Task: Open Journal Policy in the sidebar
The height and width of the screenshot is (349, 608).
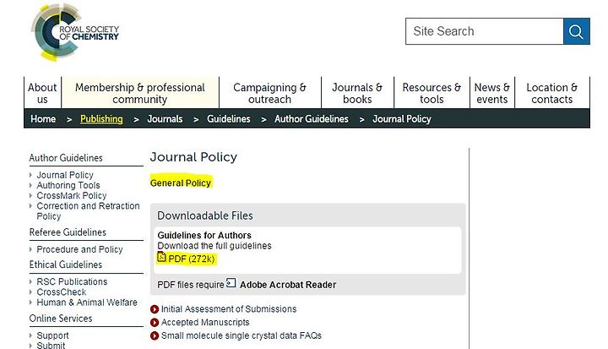Action: [65, 175]
